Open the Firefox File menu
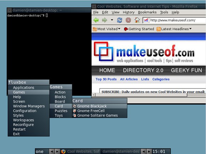Screen dimensions: 206x154 [96, 12]
